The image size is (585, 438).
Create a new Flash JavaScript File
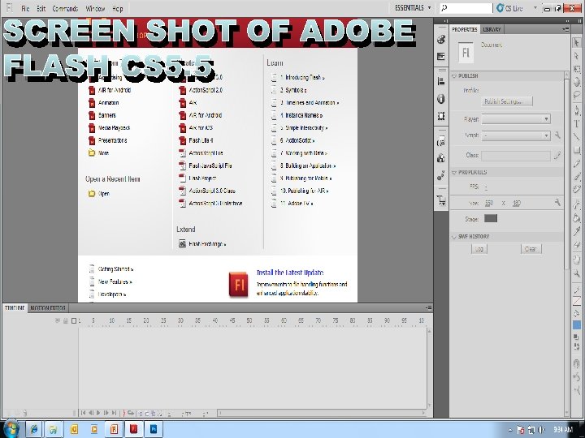(210, 165)
